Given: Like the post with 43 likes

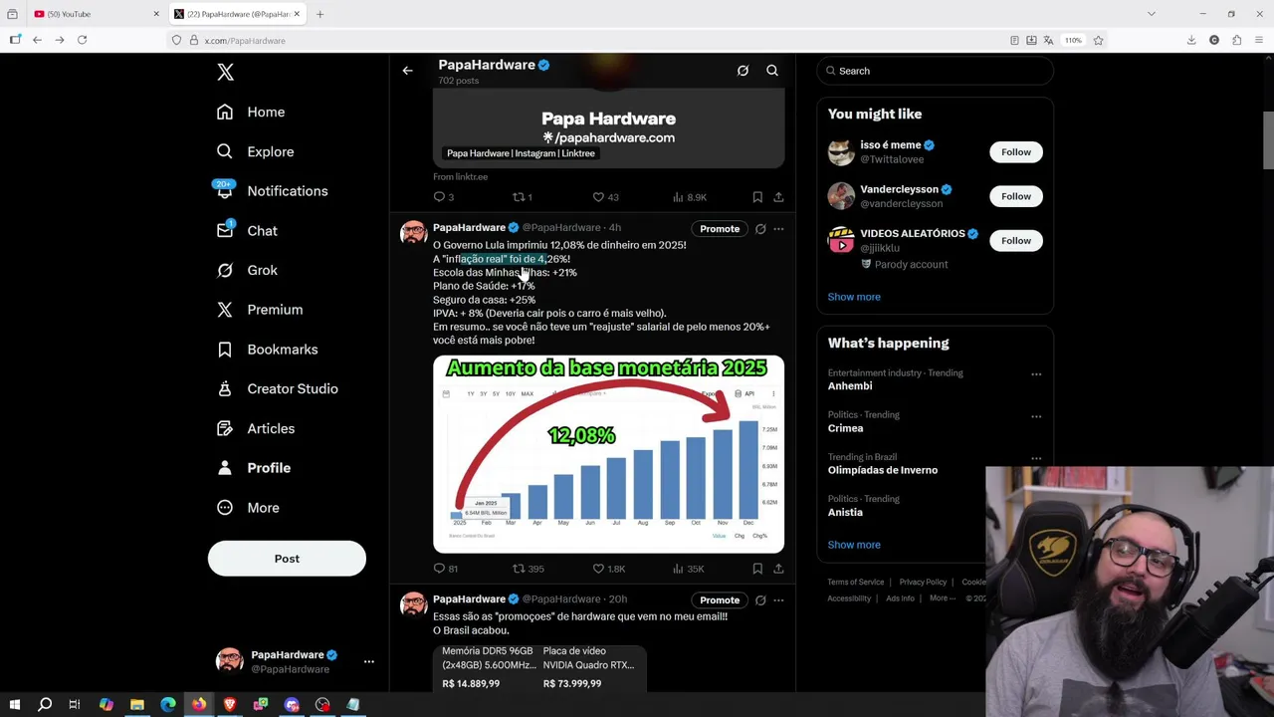Looking at the screenshot, I should (x=605, y=197).
